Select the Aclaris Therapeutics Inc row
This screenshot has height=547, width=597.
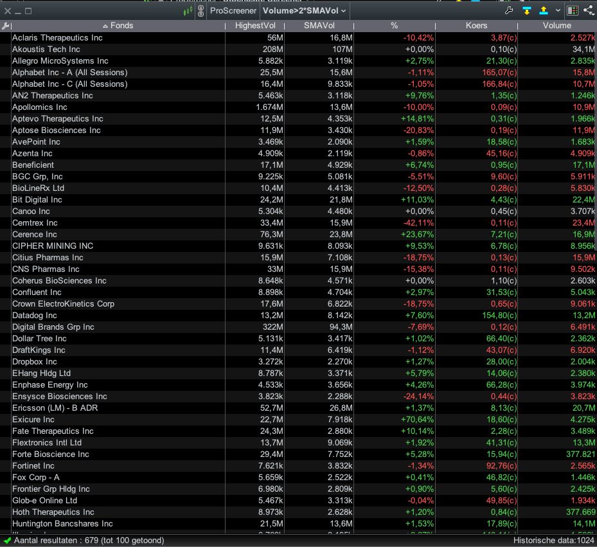click(x=298, y=38)
